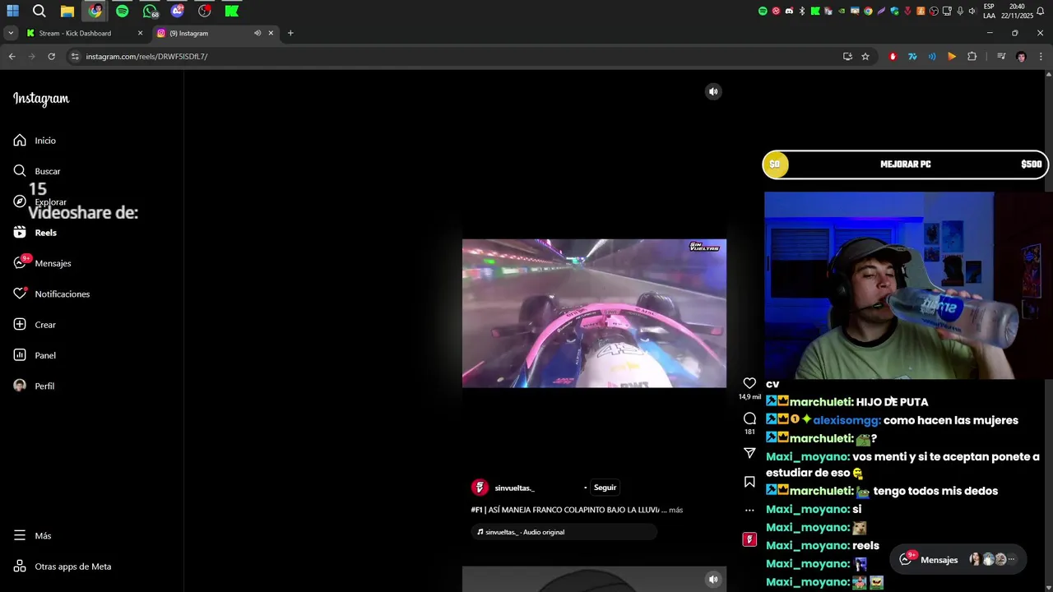
Task: Open media control music-list icon
Action: (x=1001, y=57)
